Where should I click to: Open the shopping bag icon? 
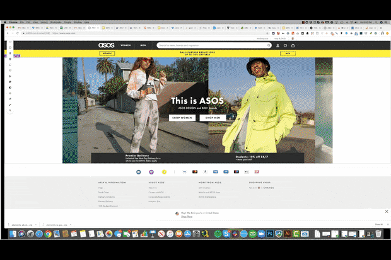tap(293, 45)
